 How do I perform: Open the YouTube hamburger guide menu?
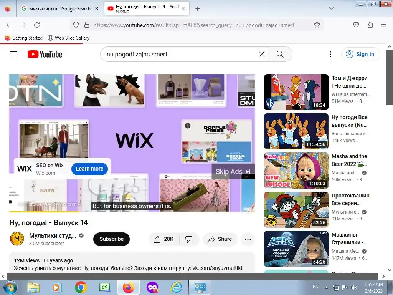coord(14,54)
